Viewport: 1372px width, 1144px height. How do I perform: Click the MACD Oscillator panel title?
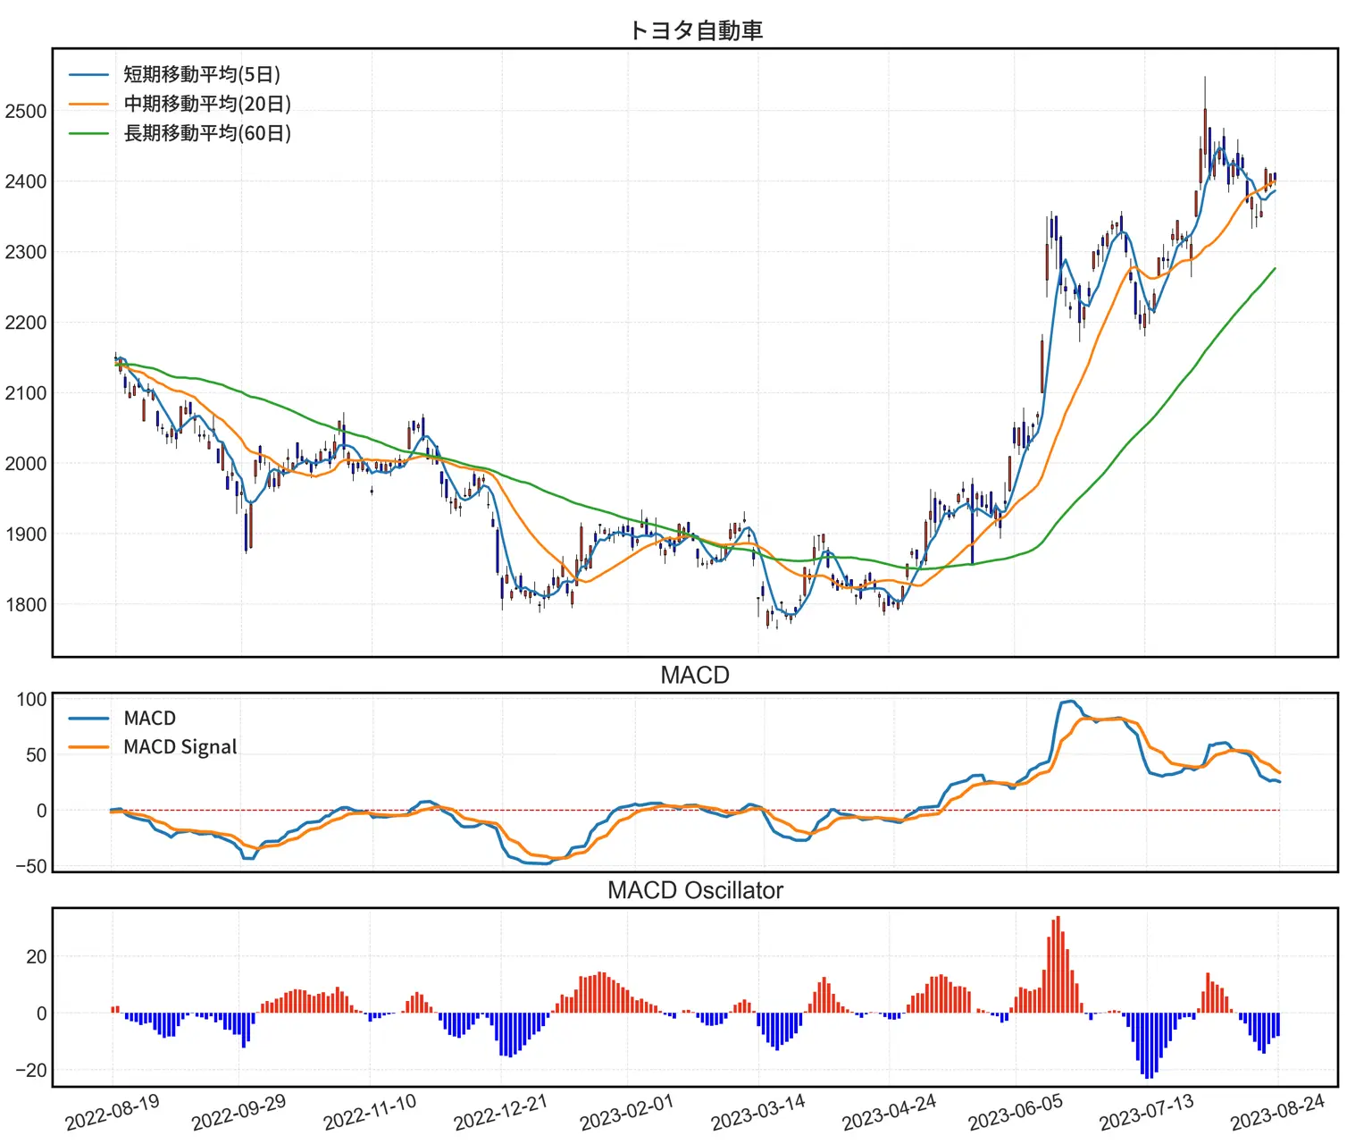coord(694,890)
